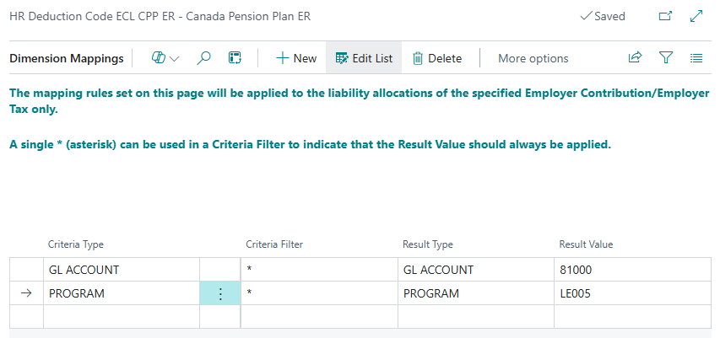Open page in new window icon
The height and width of the screenshot is (338, 720).
click(x=665, y=16)
